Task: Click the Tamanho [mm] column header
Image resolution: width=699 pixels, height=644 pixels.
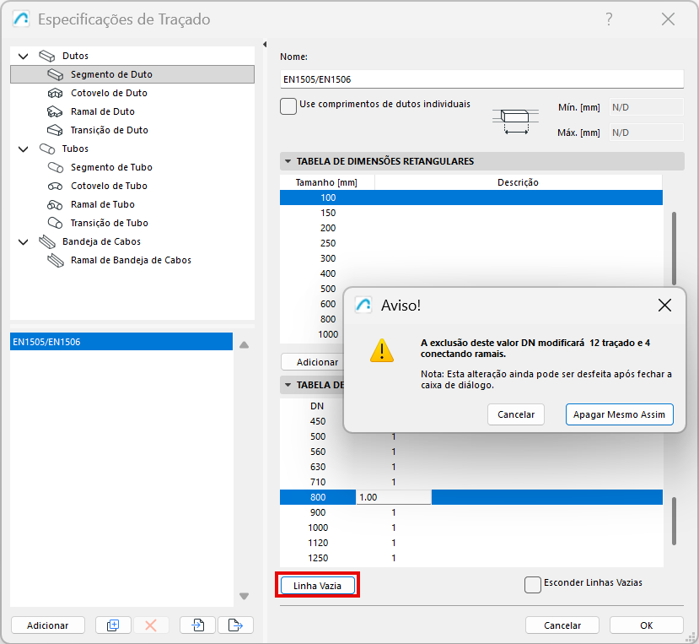Action: (327, 182)
